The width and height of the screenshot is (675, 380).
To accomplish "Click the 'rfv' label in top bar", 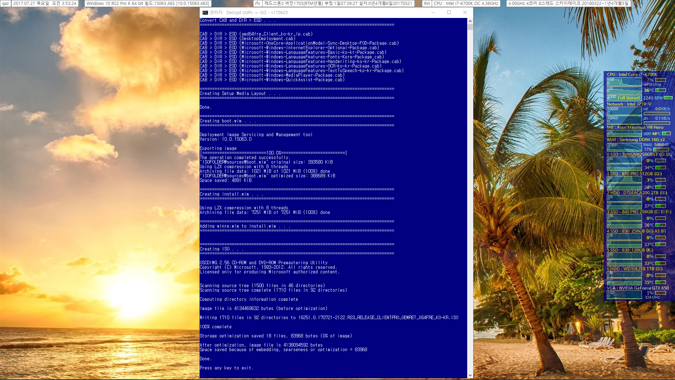I will click(258, 3).
